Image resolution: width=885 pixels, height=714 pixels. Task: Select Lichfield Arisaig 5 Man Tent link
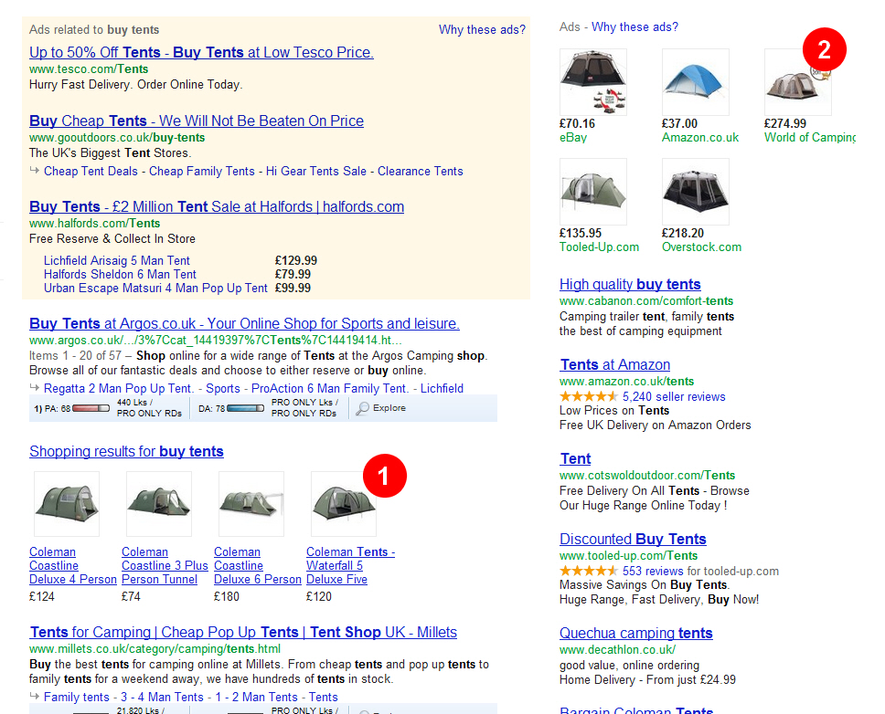point(117,261)
